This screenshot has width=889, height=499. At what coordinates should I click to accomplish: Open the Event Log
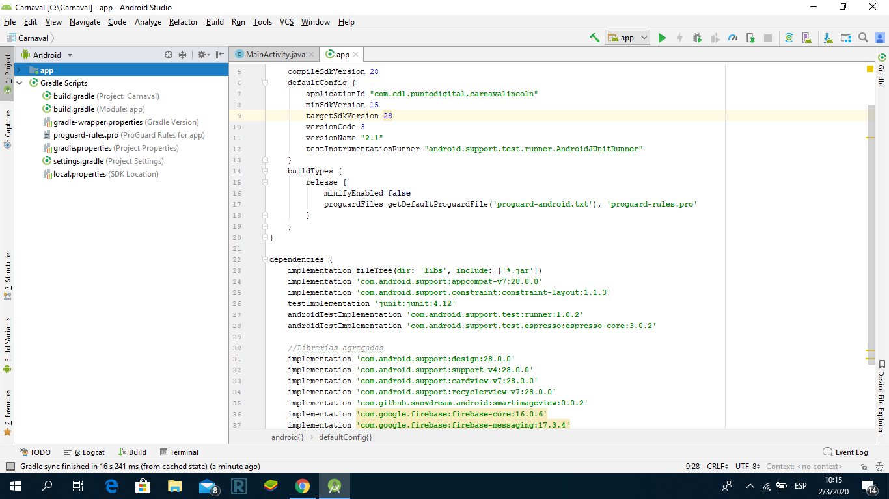(x=845, y=452)
